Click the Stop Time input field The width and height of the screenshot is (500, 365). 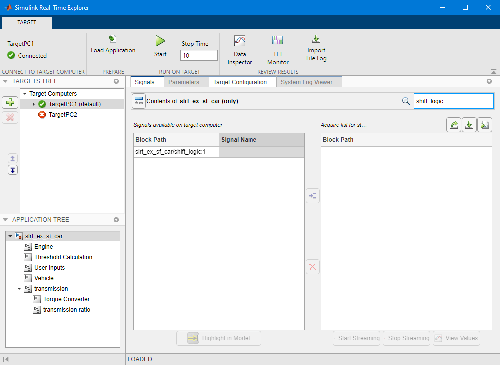pyautogui.click(x=199, y=55)
